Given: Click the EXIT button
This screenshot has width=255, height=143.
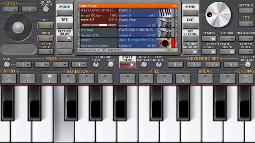Looking at the screenshot, I should [190, 25].
